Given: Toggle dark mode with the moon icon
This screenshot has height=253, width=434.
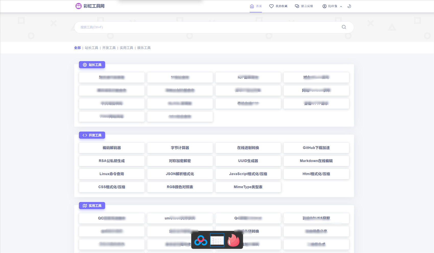Looking at the screenshot, I should tap(349, 6).
